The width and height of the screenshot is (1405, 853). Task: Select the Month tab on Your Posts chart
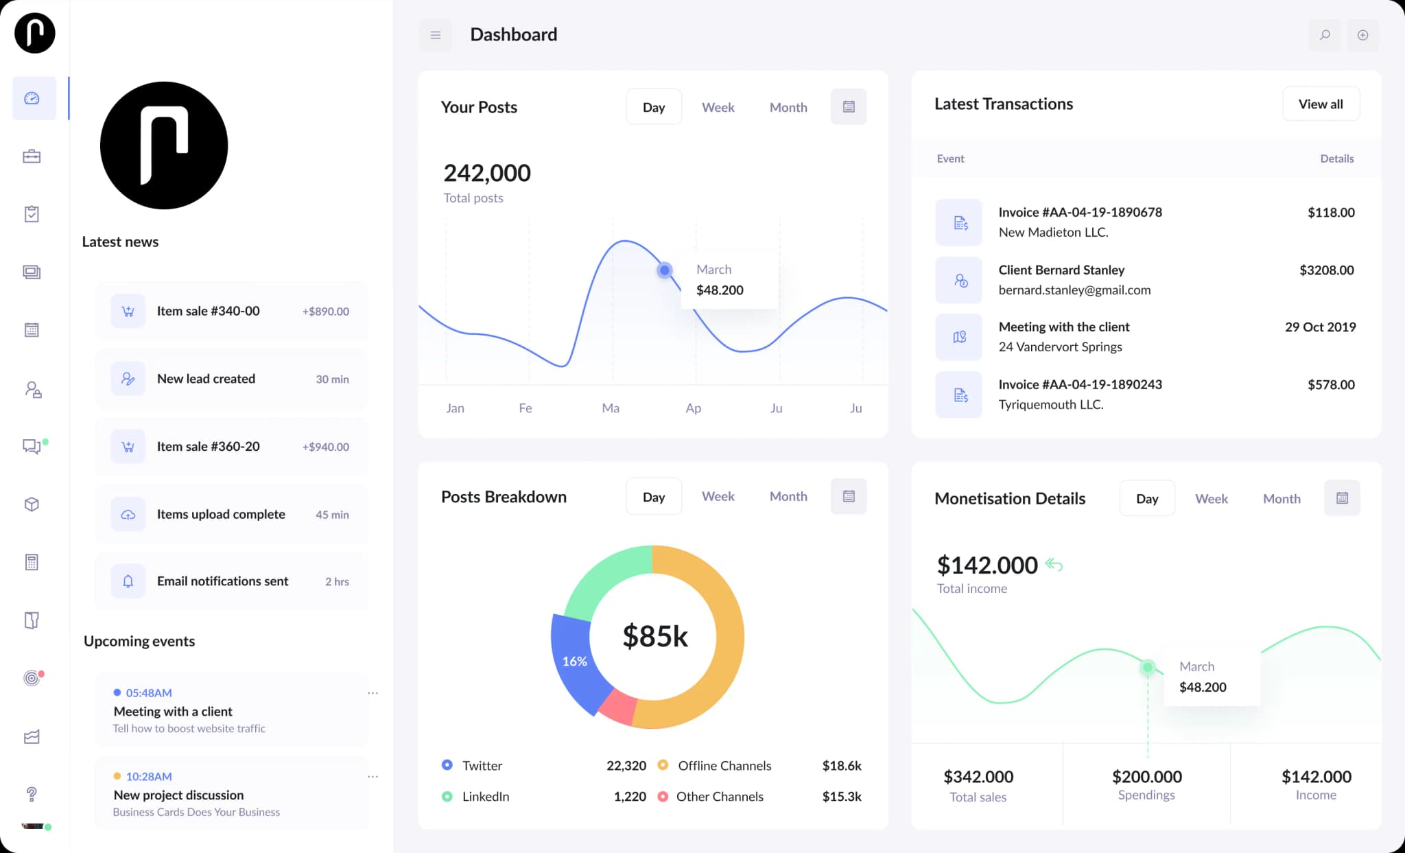pos(789,106)
